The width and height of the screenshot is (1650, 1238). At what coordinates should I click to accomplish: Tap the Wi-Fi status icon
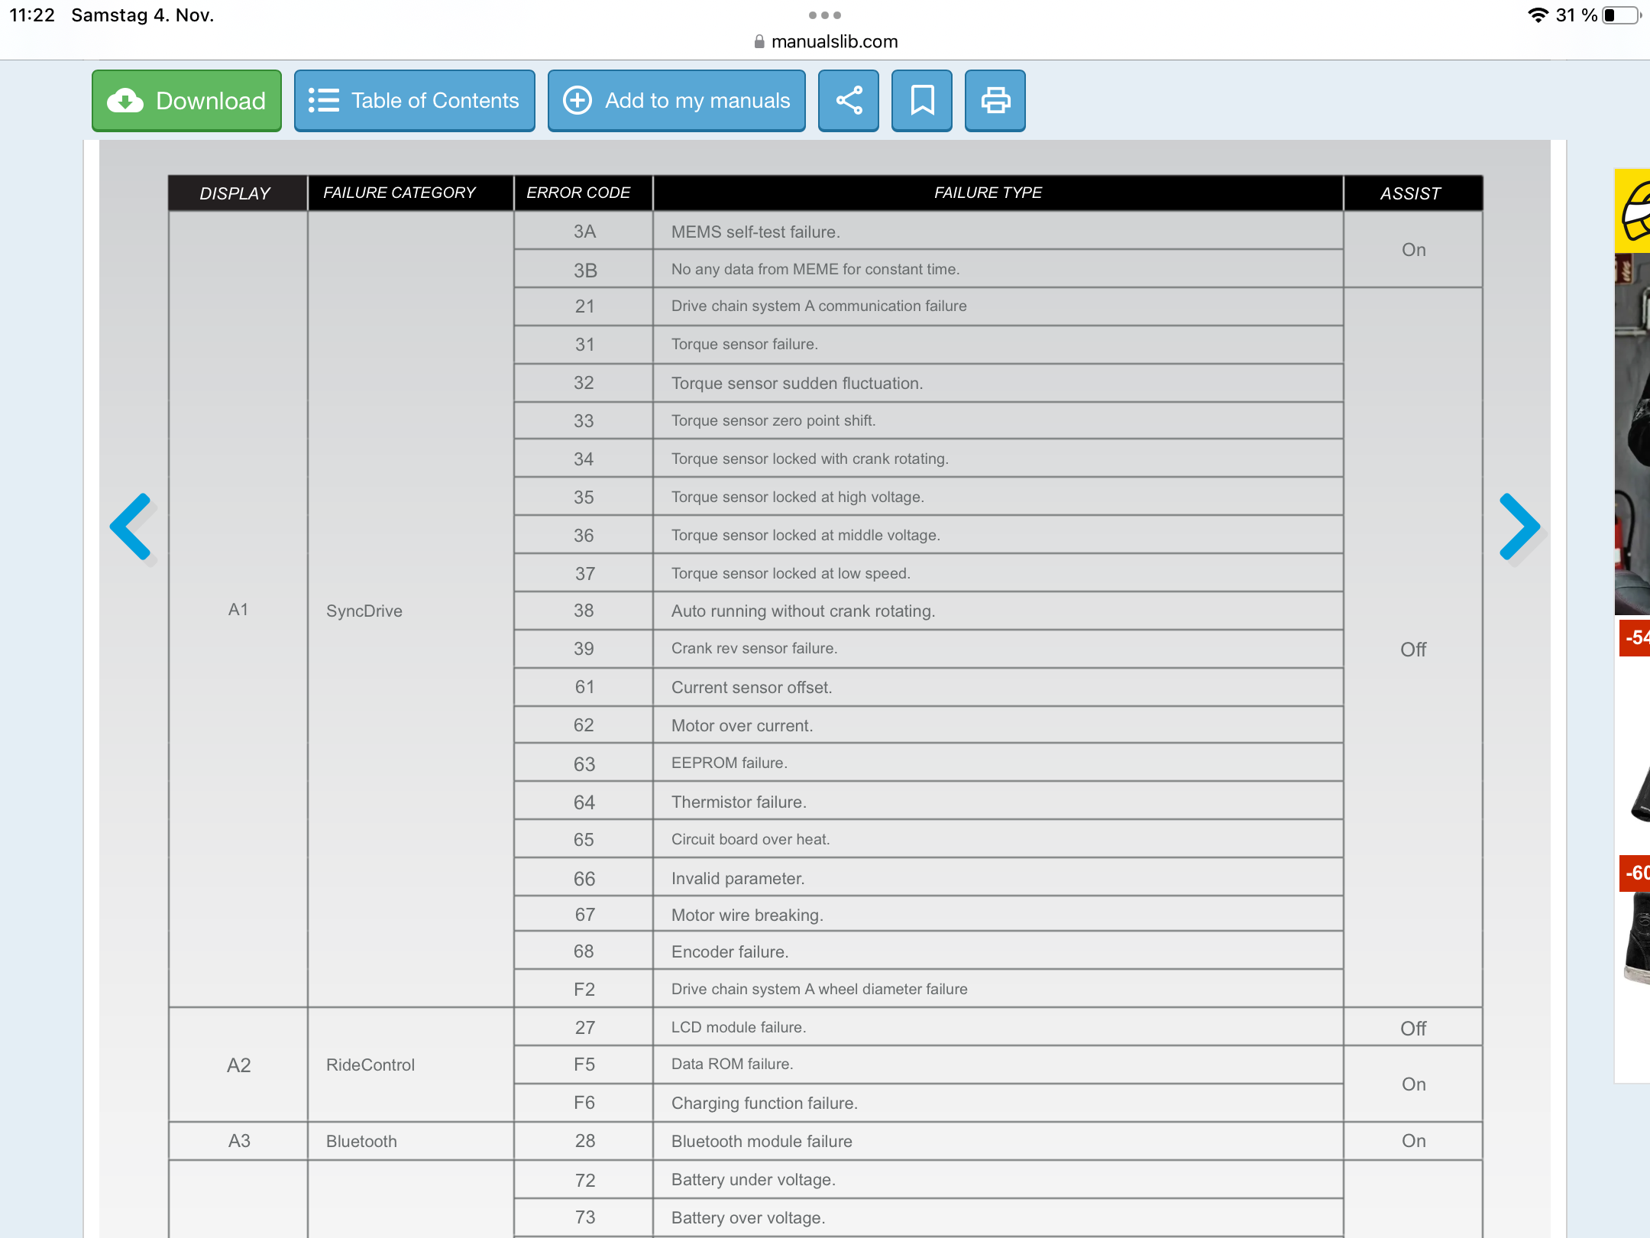pos(1537,15)
